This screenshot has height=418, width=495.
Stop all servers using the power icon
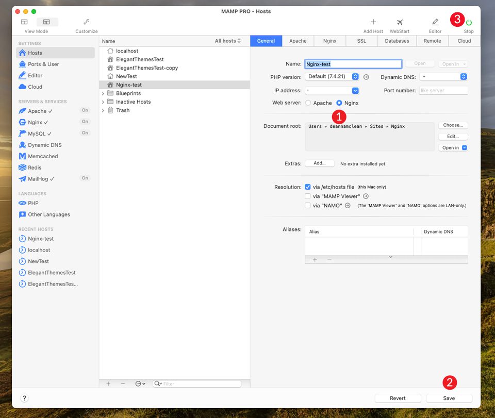pyautogui.click(x=468, y=23)
